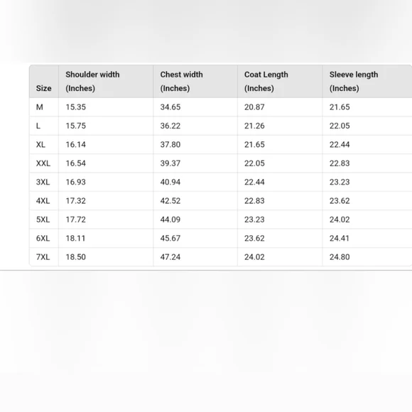Select the M size row label
This screenshot has width=412, height=412.
click(39, 107)
